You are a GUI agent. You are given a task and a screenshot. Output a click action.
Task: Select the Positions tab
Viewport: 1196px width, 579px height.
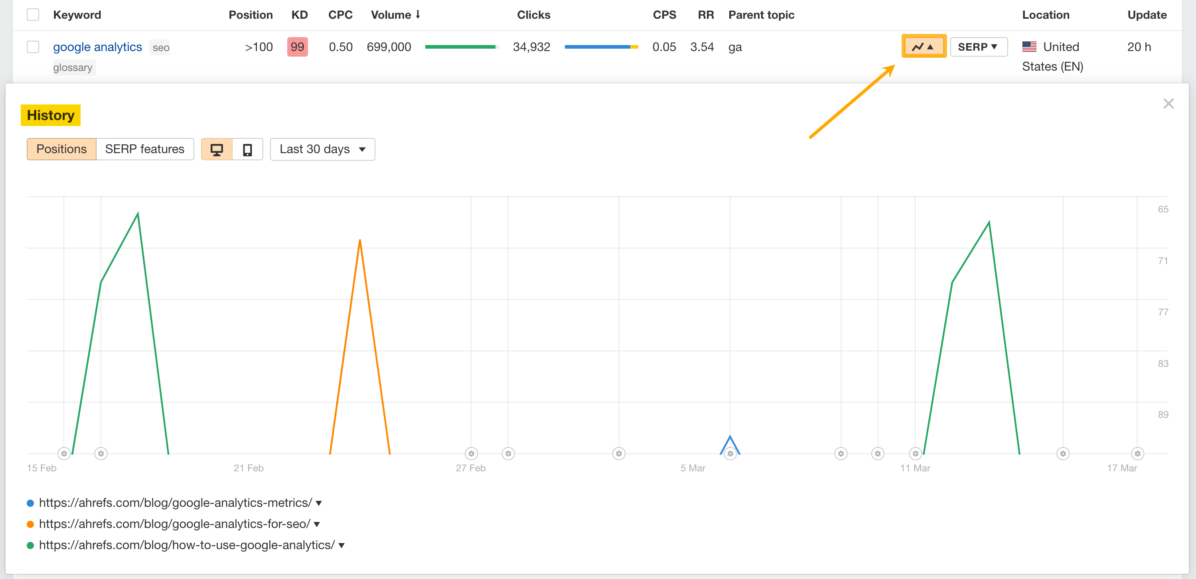tap(61, 150)
